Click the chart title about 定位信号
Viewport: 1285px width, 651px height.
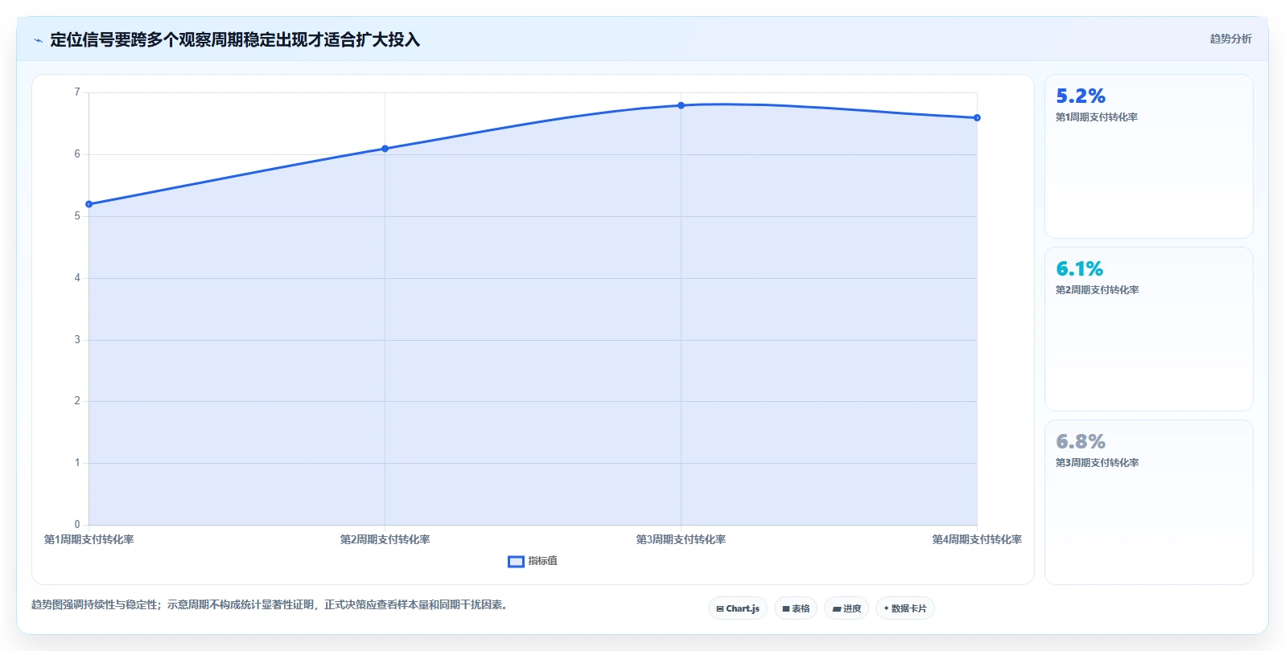tap(235, 40)
